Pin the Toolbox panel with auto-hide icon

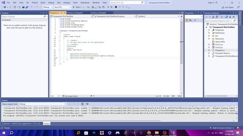pyautogui.click(x=44, y=13)
